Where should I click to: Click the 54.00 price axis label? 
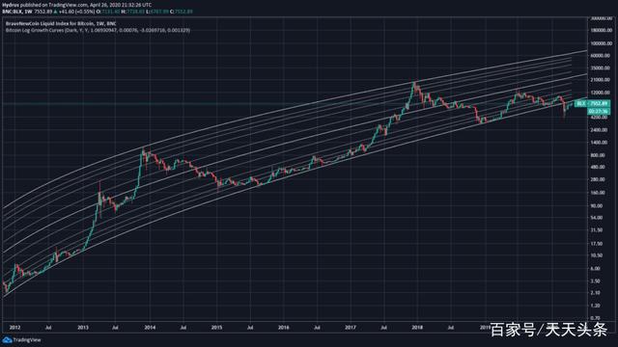point(598,218)
